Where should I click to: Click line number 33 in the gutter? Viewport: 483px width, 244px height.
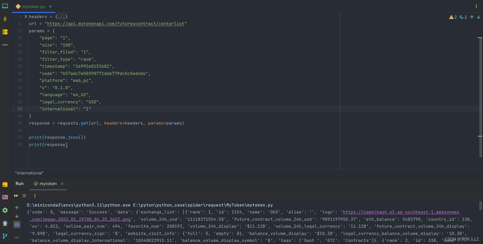(20, 109)
